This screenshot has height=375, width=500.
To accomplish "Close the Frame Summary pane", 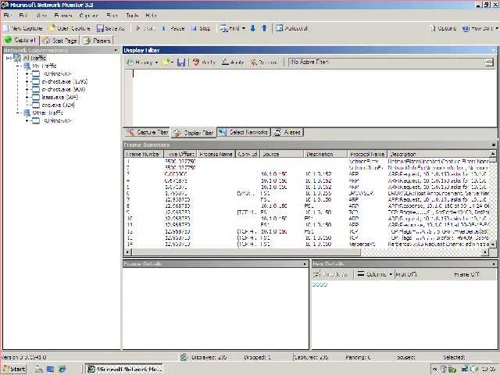I will tap(493, 145).
